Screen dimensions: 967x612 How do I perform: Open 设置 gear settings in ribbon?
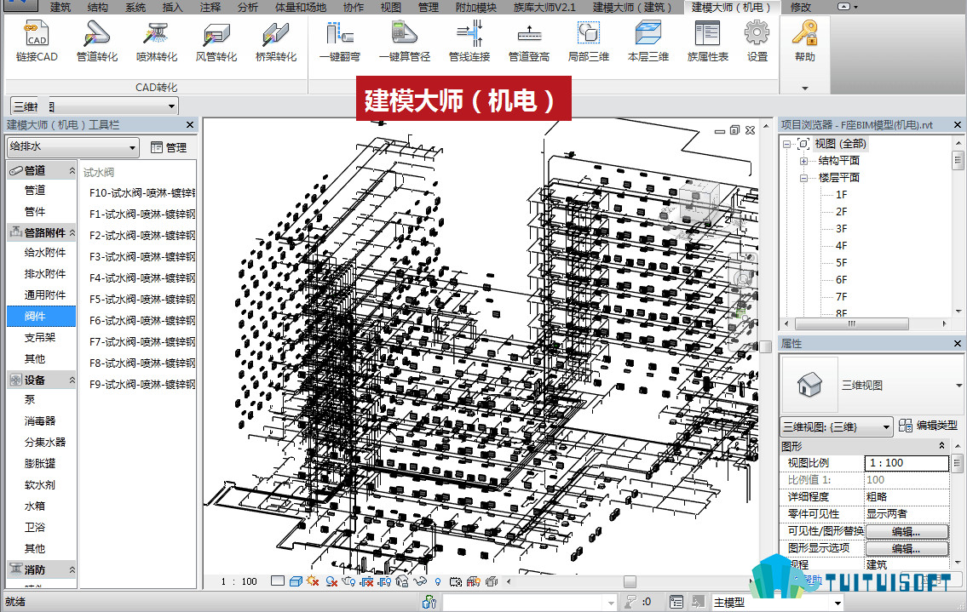[x=757, y=42]
